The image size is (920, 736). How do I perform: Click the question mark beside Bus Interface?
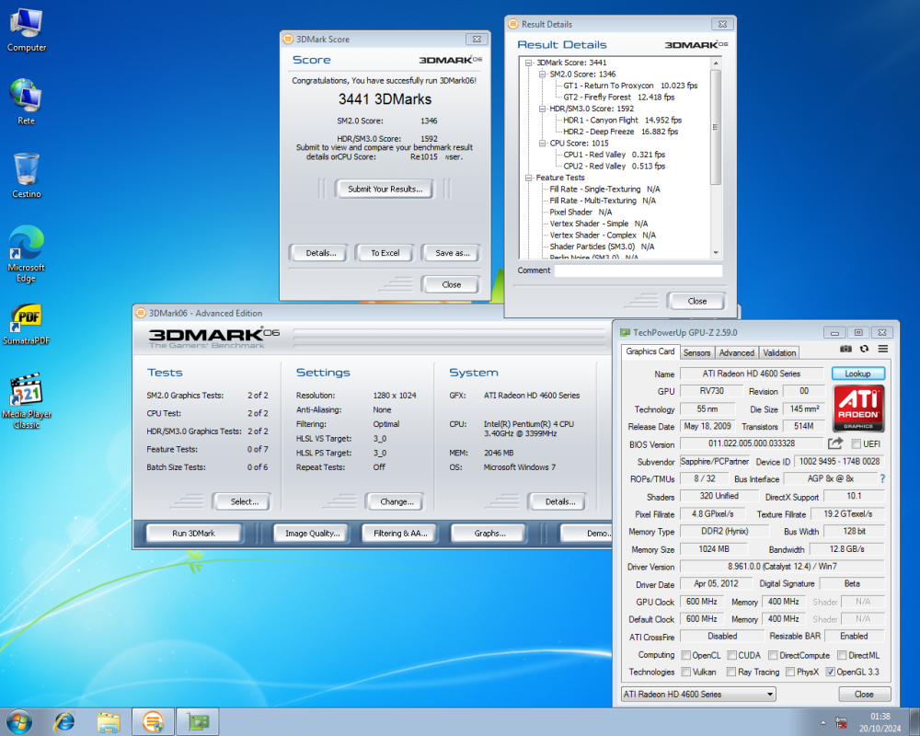[x=881, y=478]
